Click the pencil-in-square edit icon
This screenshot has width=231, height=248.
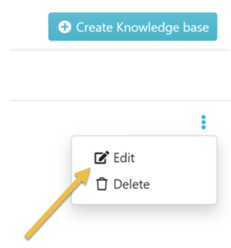(x=102, y=157)
